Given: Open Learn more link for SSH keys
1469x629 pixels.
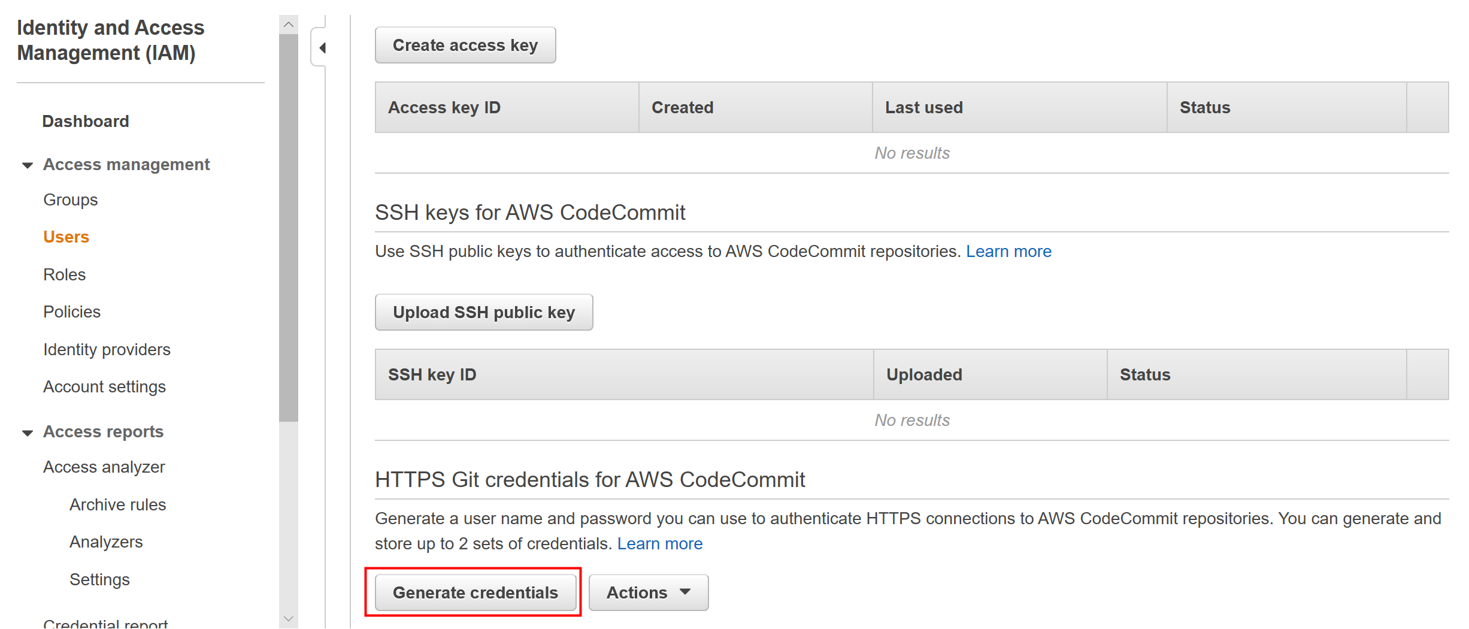Looking at the screenshot, I should tap(1008, 252).
